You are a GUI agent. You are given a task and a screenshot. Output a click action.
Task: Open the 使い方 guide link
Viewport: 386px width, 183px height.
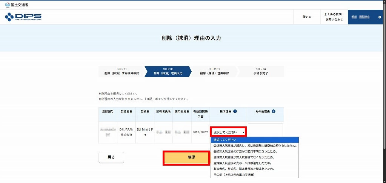[307, 17]
